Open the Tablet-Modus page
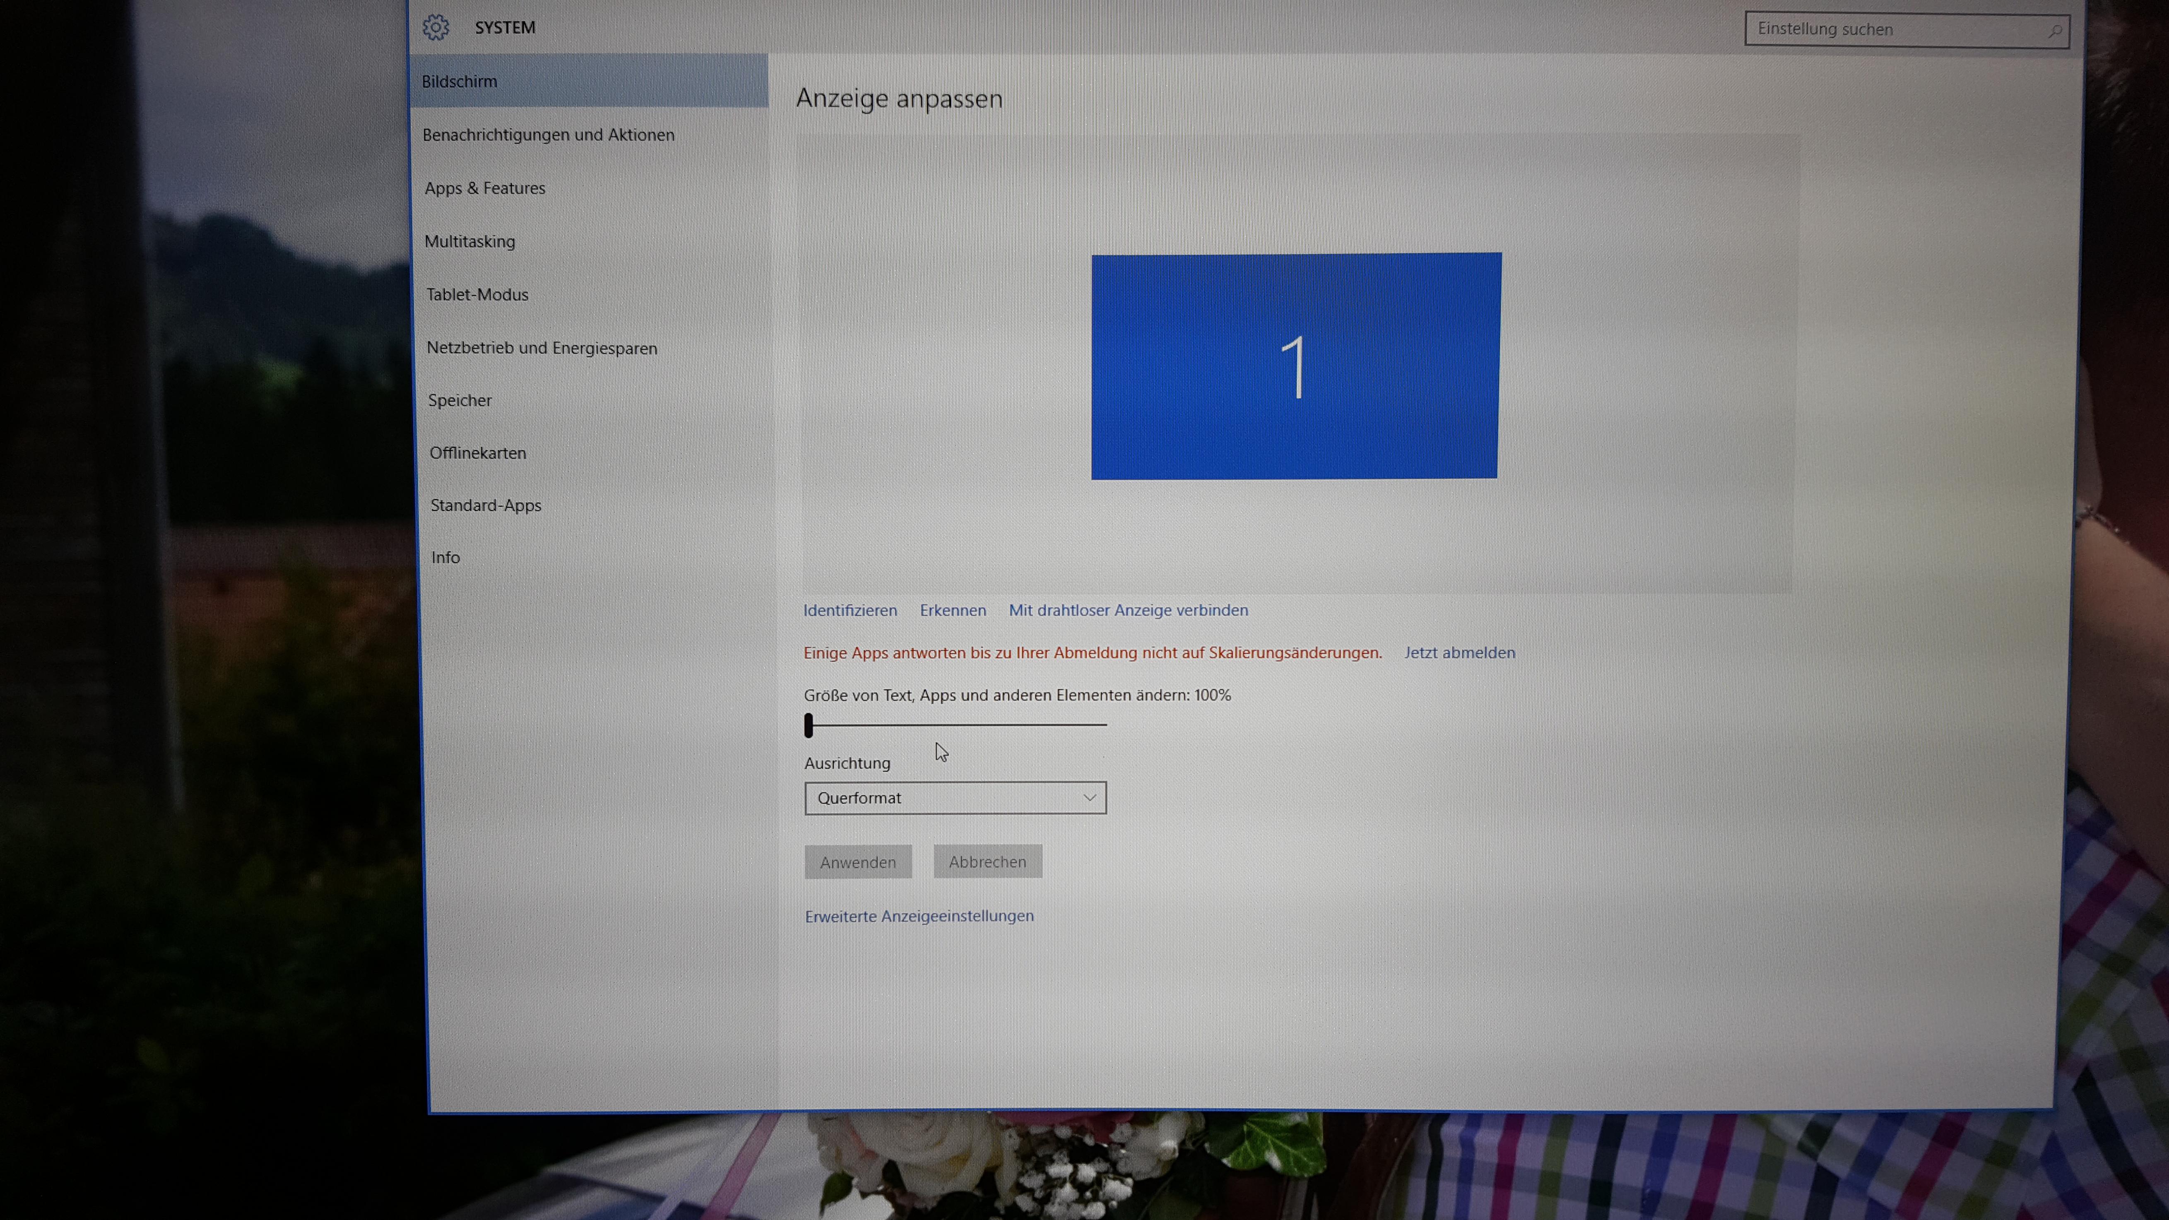 [477, 295]
